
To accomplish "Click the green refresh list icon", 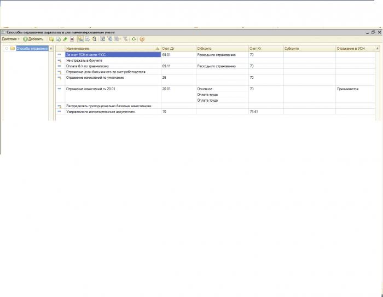I will (134, 39).
